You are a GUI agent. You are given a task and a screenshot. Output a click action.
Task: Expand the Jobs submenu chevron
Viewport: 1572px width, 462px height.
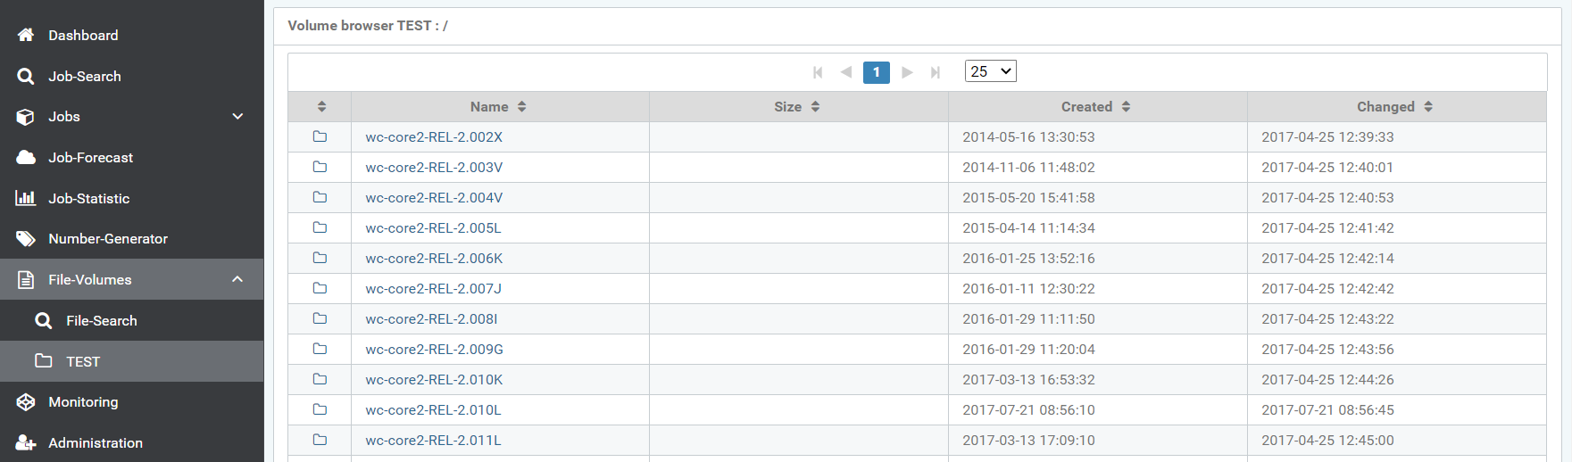(237, 116)
